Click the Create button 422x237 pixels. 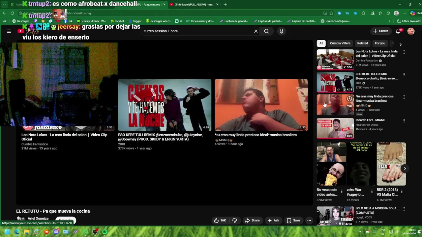(381, 31)
